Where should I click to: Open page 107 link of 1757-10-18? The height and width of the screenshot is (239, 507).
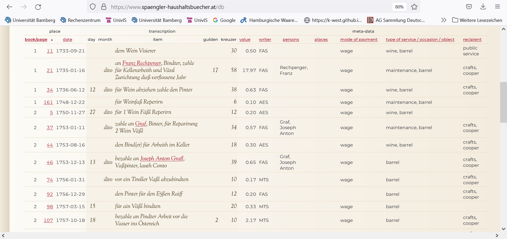tap(48, 220)
